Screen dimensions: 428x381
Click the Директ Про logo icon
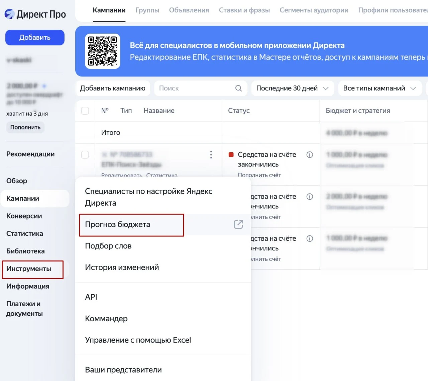[x=9, y=14]
